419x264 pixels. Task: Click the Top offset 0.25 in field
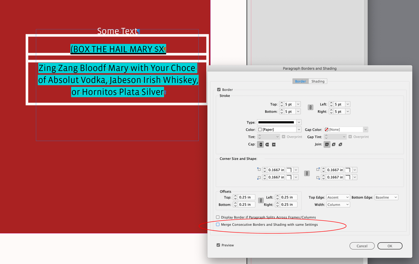click(246, 197)
